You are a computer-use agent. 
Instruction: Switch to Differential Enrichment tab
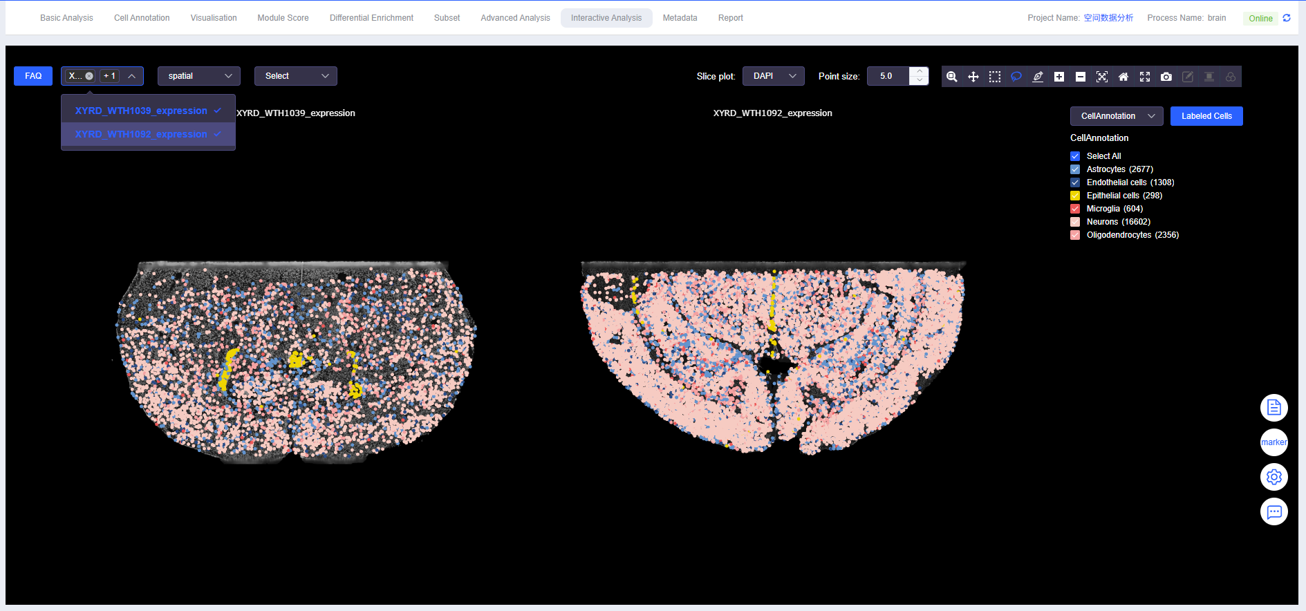coord(371,18)
